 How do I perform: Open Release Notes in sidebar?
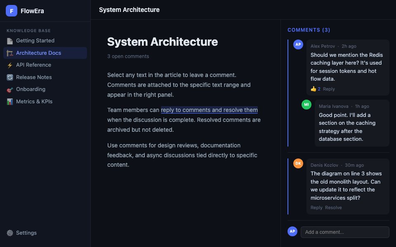click(34, 77)
